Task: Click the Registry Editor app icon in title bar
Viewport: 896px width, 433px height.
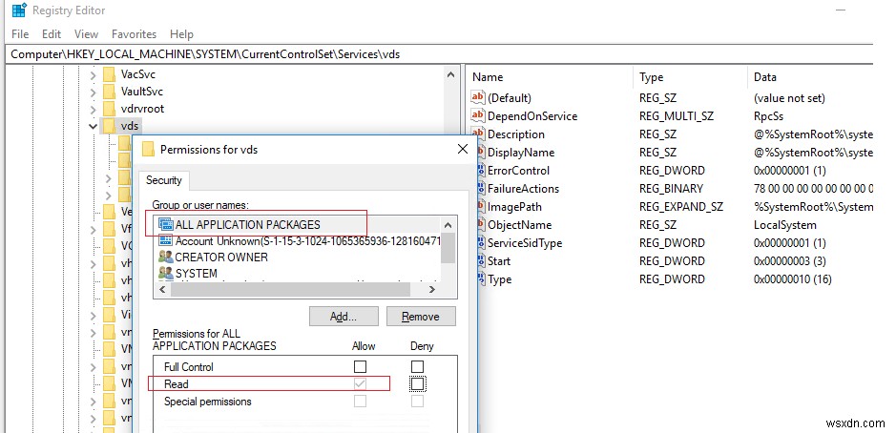Action: click(18, 10)
